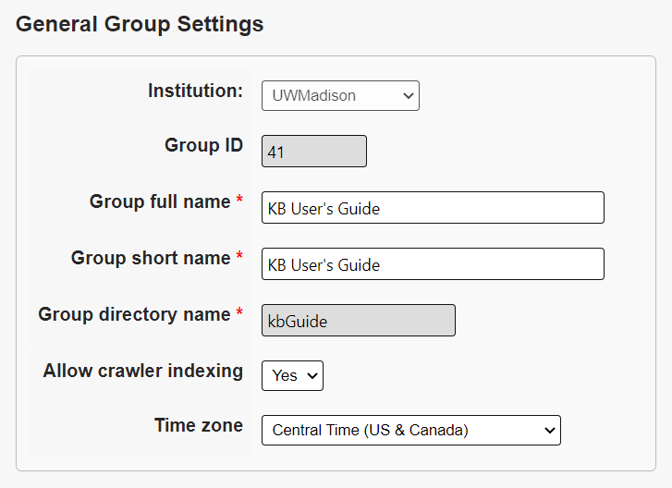
Task: Click the Group directory name label
Action: (x=135, y=314)
